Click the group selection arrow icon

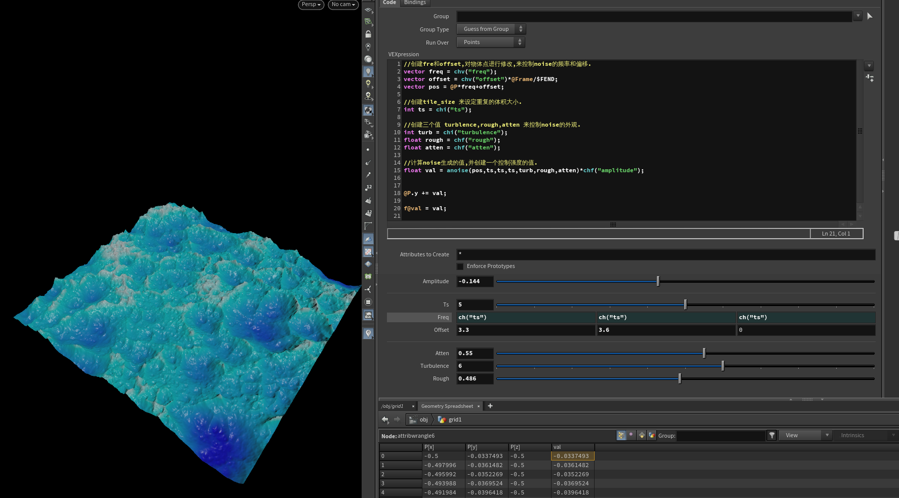point(870,16)
